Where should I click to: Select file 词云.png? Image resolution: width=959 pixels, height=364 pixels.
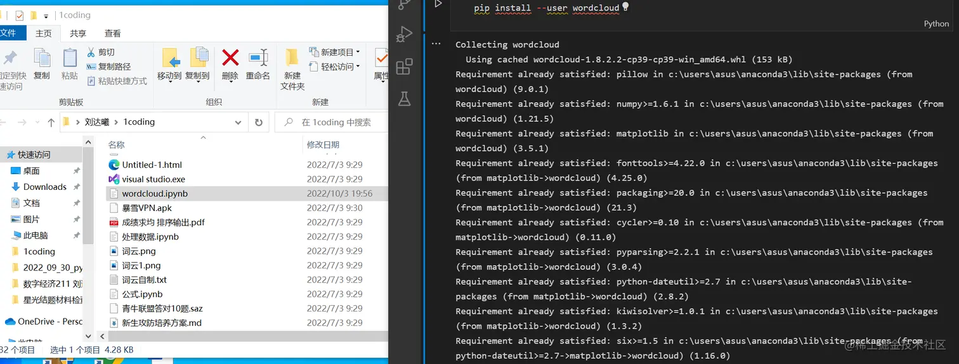point(139,251)
